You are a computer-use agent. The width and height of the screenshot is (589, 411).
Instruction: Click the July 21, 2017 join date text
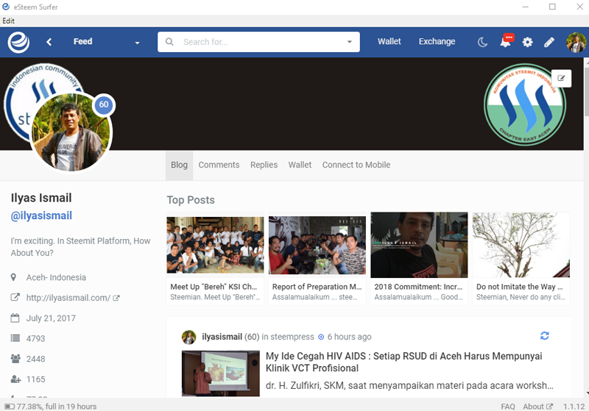51,318
